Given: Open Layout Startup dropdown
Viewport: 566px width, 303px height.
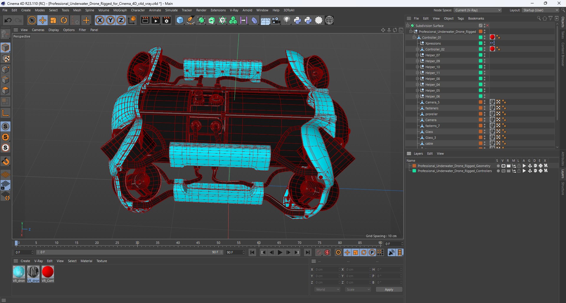Looking at the screenshot, I should (x=541, y=10).
